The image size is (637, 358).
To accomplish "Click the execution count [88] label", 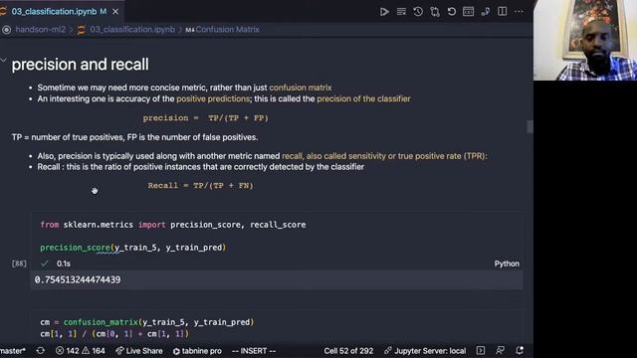I will pos(19,264).
